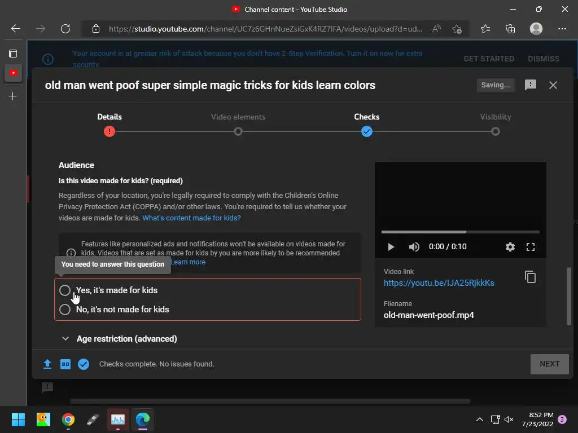Viewport: 578px width, 433px height.
Task: Refresh the page
Action: tap(65, 29)
